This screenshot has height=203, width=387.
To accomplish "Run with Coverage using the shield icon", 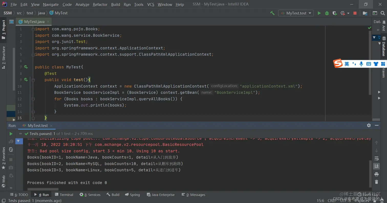I will (335, 13).
